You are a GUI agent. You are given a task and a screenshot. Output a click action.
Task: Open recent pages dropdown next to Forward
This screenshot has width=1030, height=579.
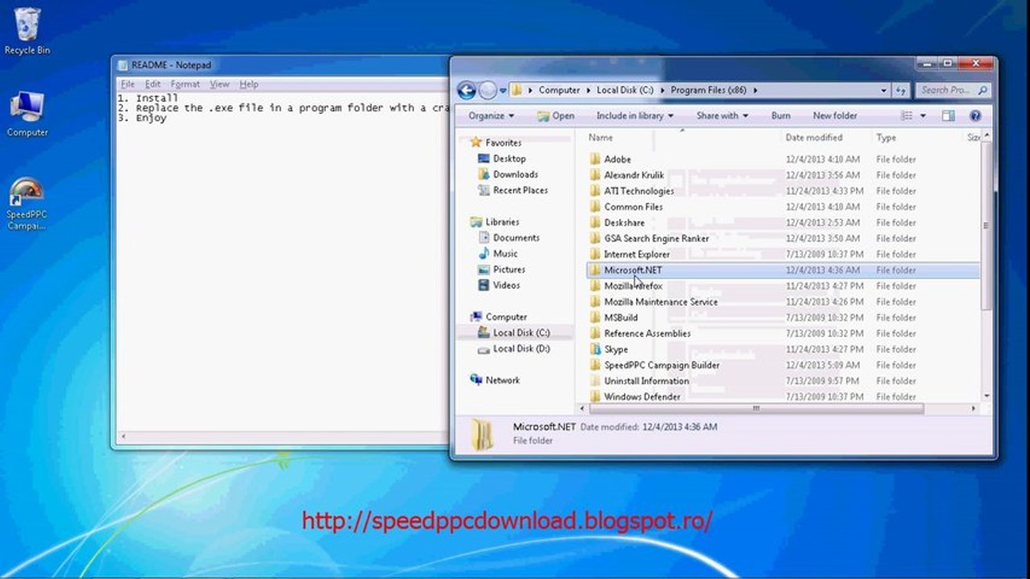click(503, 90)
